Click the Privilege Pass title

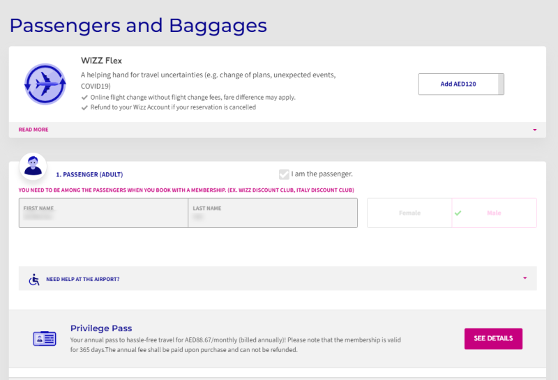101,328
